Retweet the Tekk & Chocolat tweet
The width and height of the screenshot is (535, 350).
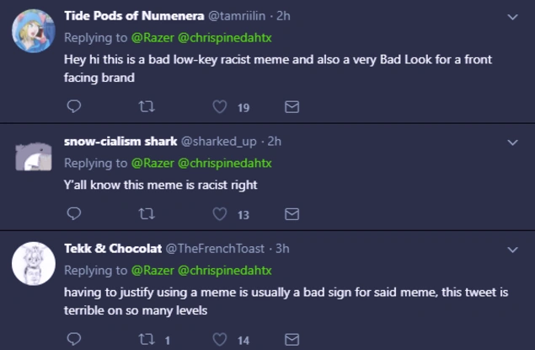coord(147,339)
